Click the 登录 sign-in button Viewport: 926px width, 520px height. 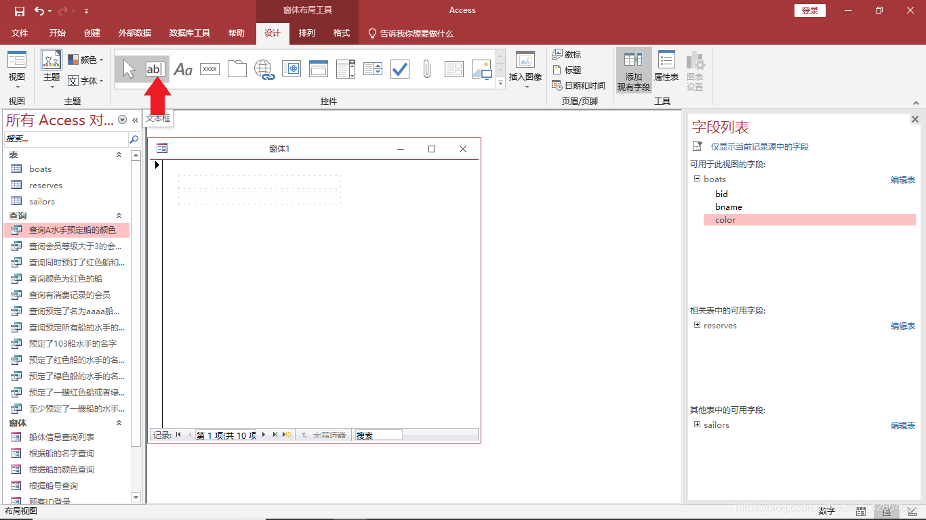810,10
